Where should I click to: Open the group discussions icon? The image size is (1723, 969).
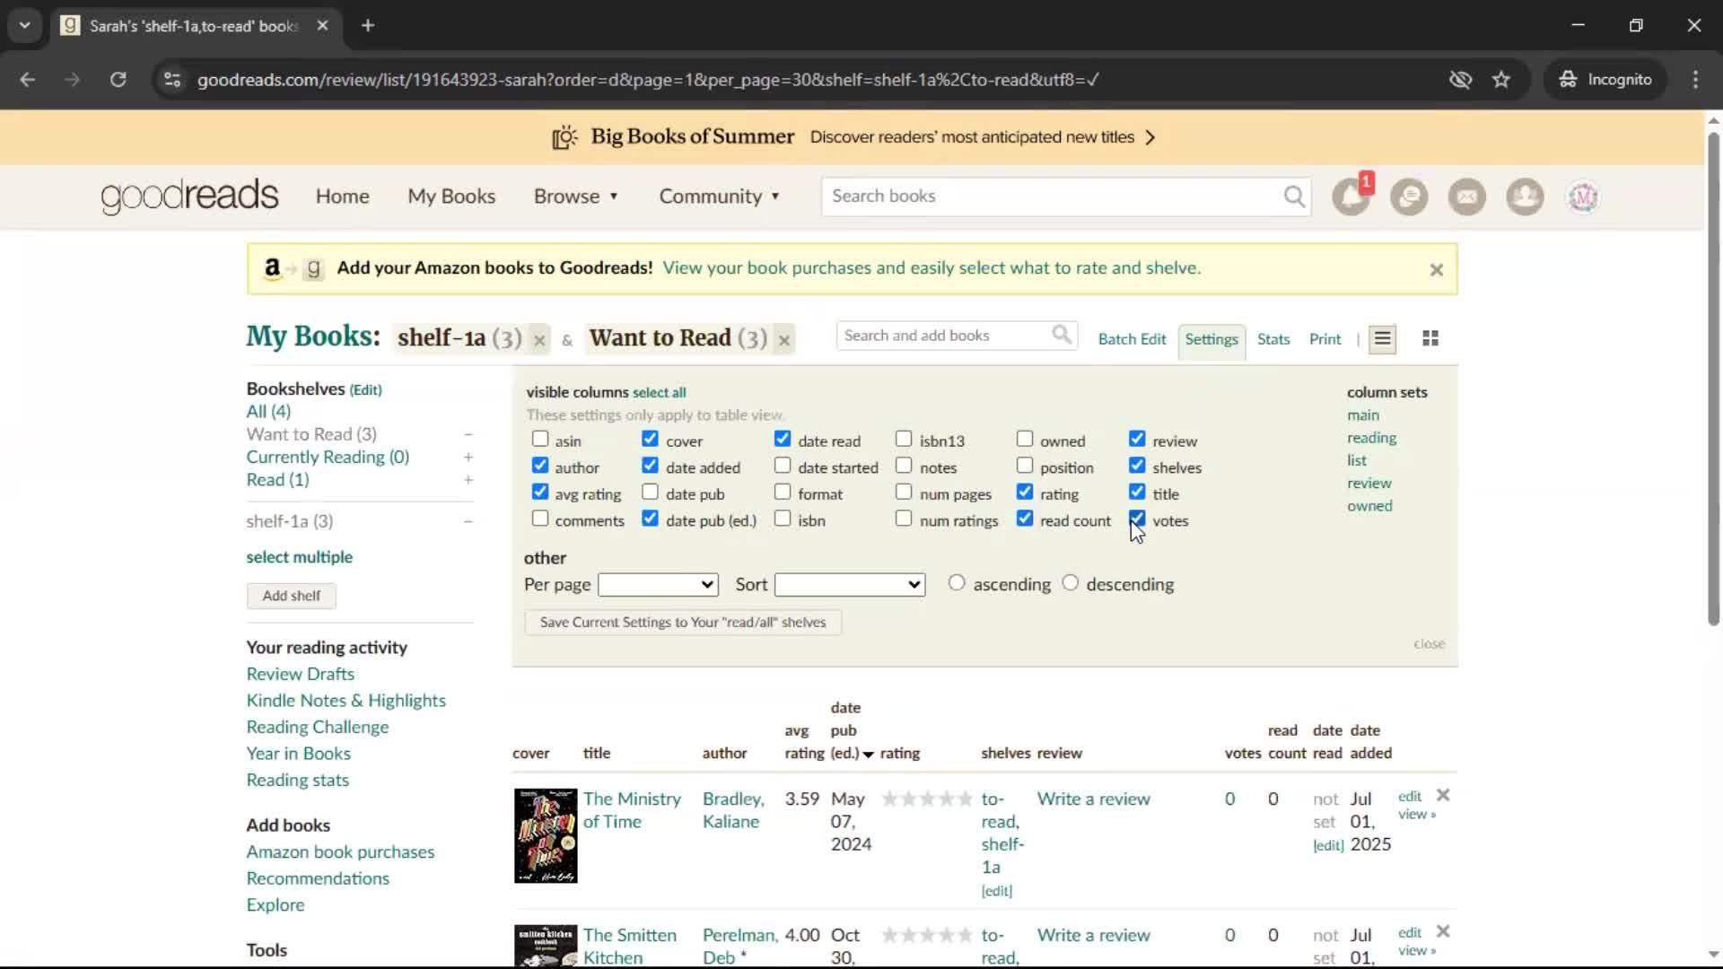[1409, 196]
